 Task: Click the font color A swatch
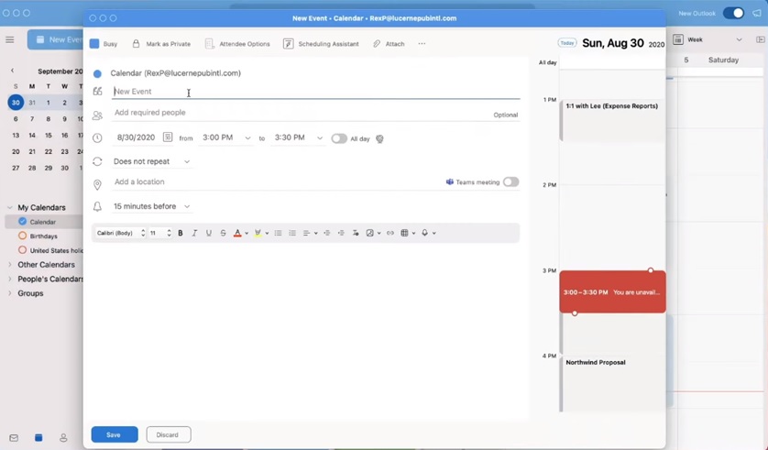pos(237,233)
